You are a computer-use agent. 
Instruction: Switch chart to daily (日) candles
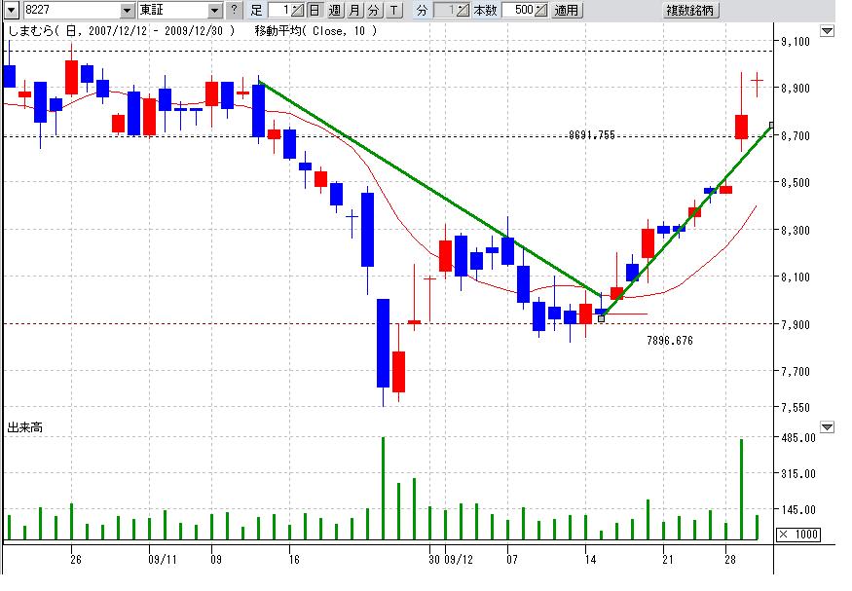[x=315, y=11]
